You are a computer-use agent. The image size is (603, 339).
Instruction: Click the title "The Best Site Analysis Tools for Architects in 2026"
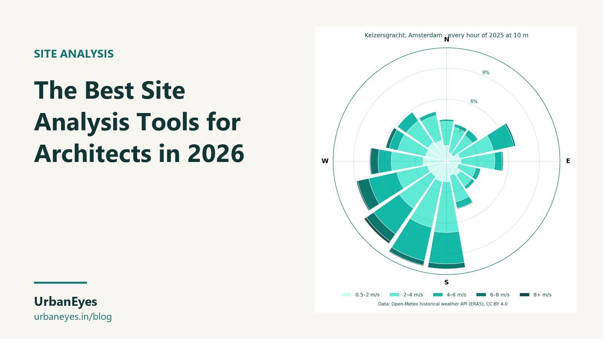(139, 122)
